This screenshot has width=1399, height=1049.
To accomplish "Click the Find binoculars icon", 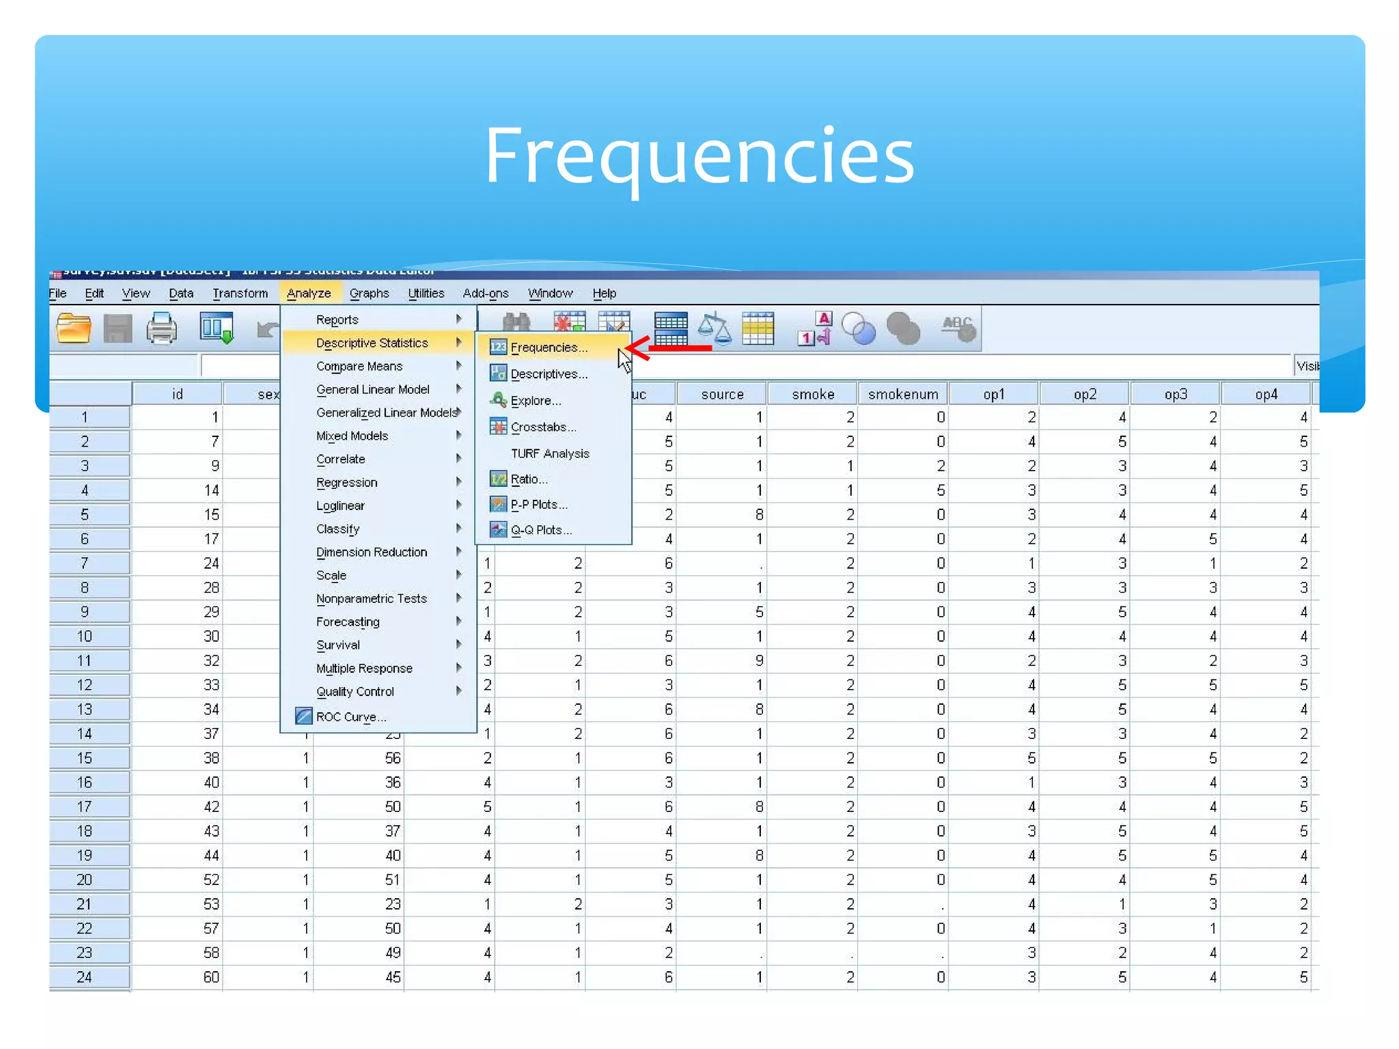I will click(x=516, y=321).
